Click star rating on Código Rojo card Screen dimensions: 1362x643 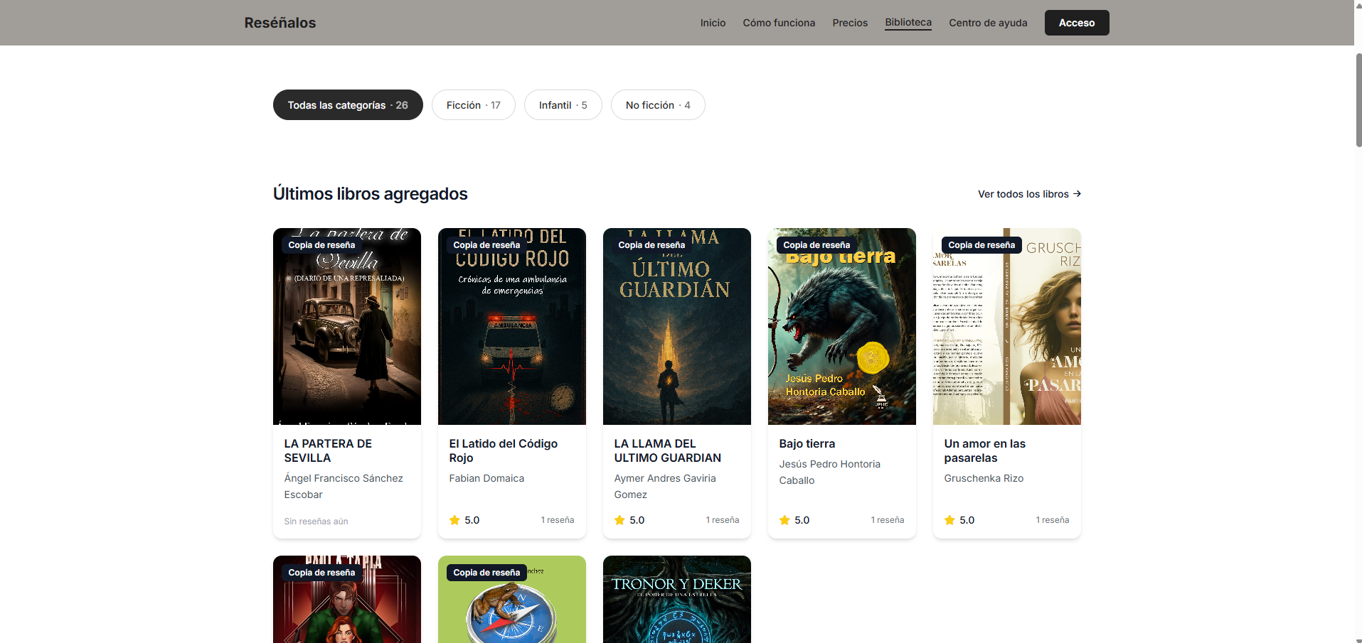point(464,520)
